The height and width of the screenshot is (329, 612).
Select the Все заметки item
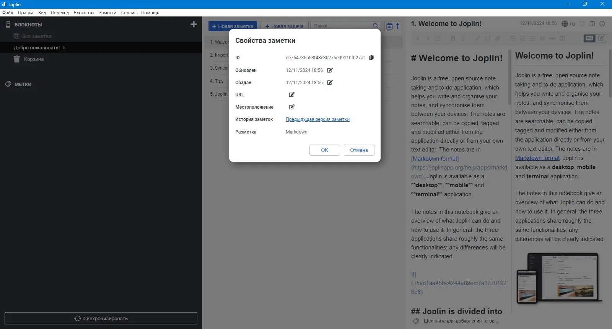37,36
